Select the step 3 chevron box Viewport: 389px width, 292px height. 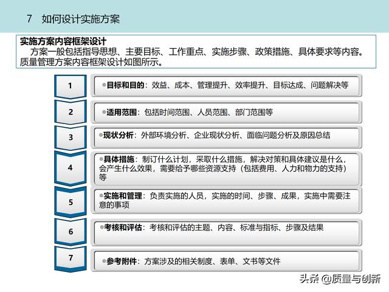tap(71, 137)
